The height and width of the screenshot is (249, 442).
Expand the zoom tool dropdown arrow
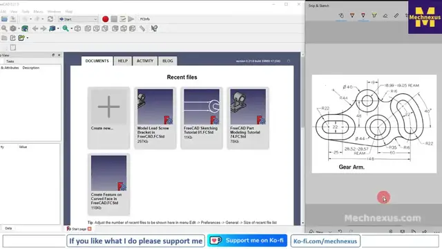click(71, 29)
